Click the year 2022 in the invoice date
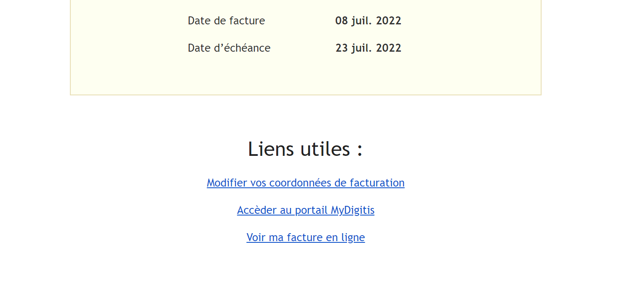622x297 pixels. pyautogui.click(x=389, y=21)
